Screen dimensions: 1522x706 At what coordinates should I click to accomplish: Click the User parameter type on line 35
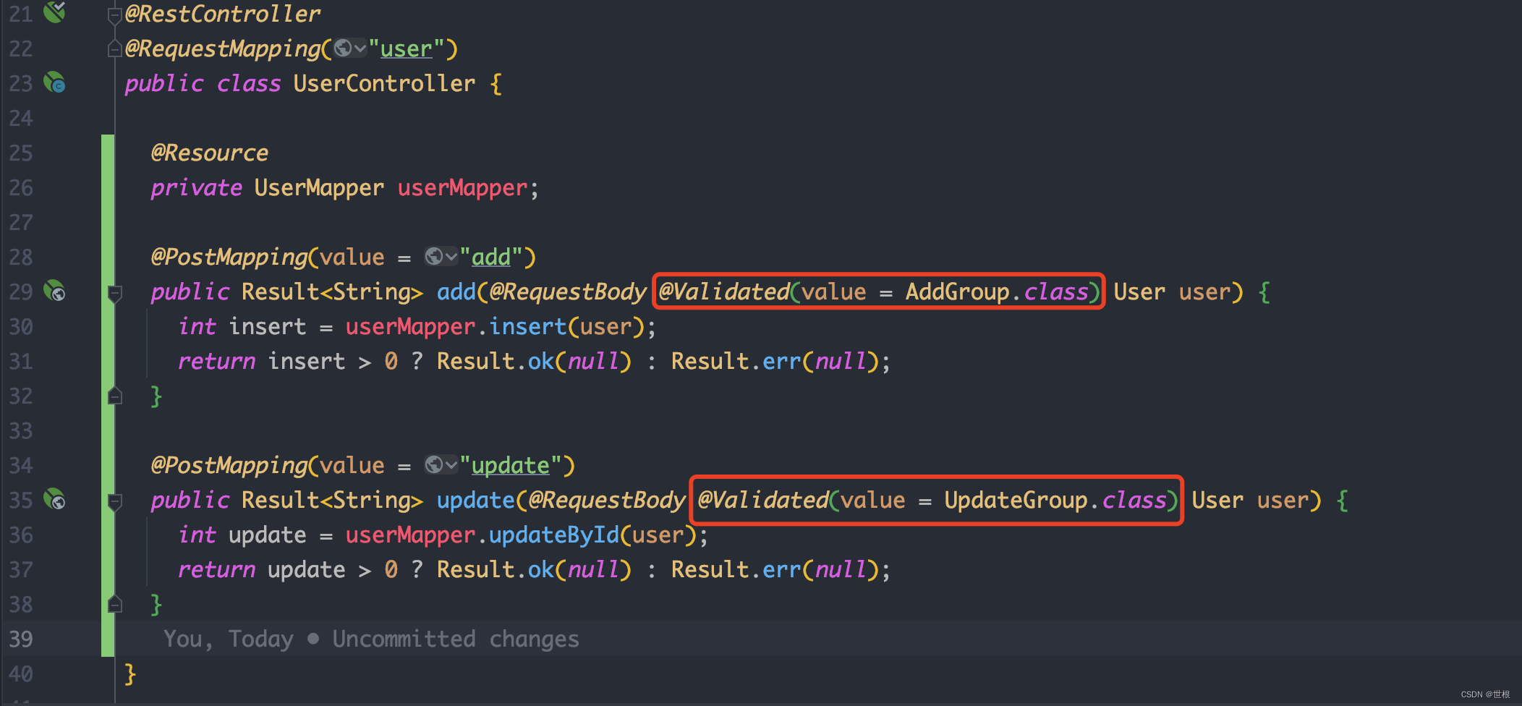(x=1217, y=501)
